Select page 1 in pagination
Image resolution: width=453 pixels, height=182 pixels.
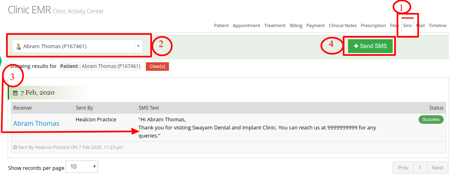[420, 167]
